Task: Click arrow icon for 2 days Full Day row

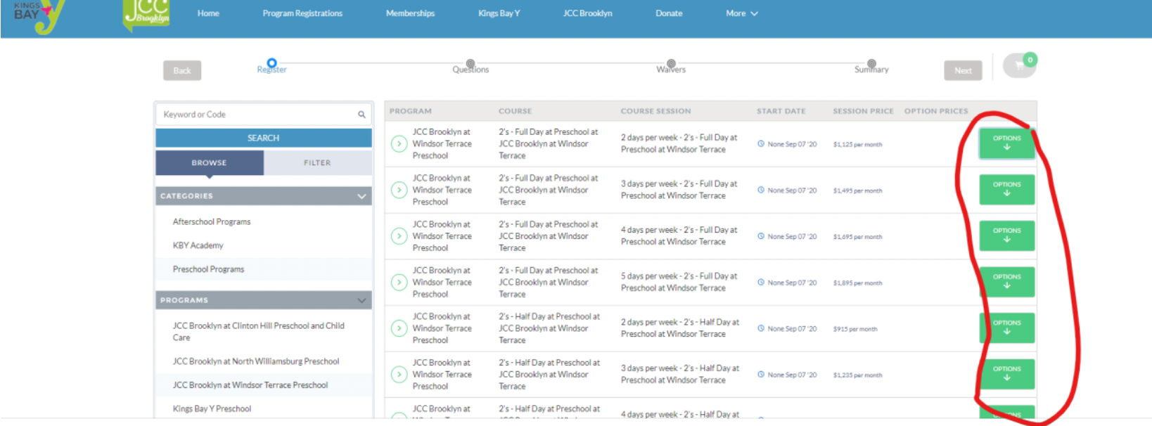Action: 399,144
